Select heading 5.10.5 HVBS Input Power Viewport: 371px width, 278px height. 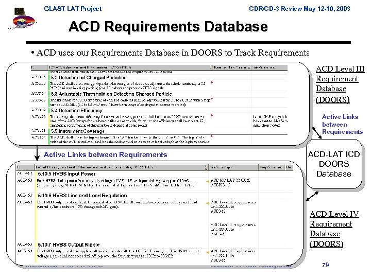(66, 174)
